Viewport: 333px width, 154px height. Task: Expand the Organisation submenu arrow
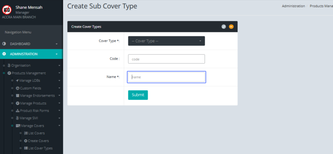click(59, 66)
